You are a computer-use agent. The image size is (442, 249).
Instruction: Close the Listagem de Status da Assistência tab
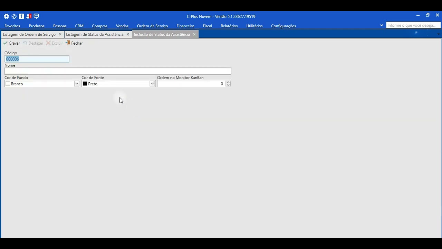point(128,35)
